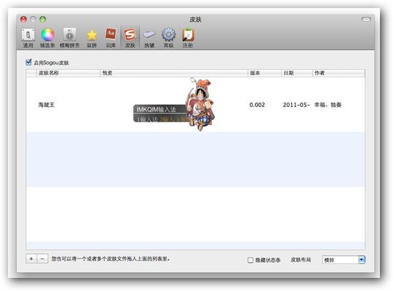
Task: Open the 注册 registration pane
Action: 188,37
